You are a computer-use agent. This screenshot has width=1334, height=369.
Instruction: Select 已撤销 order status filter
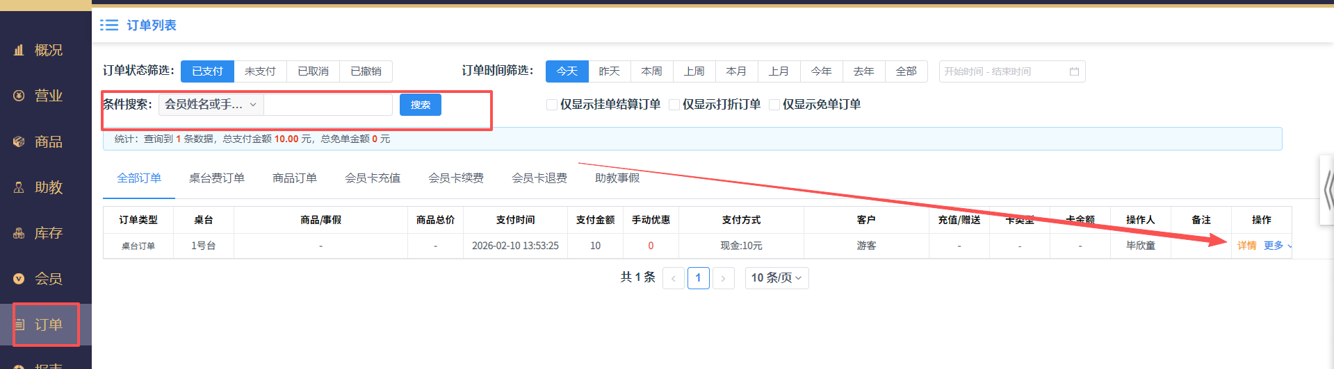pos(366,71)
